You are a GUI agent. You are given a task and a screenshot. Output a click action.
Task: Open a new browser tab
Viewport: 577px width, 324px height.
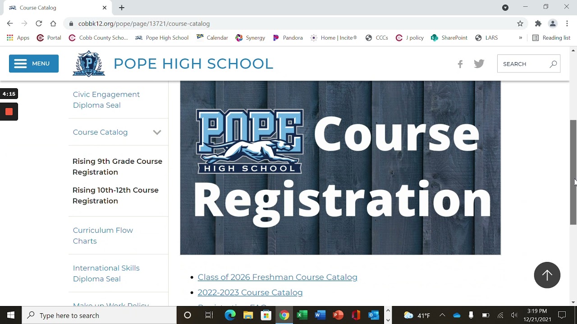[x=122, y=8]
